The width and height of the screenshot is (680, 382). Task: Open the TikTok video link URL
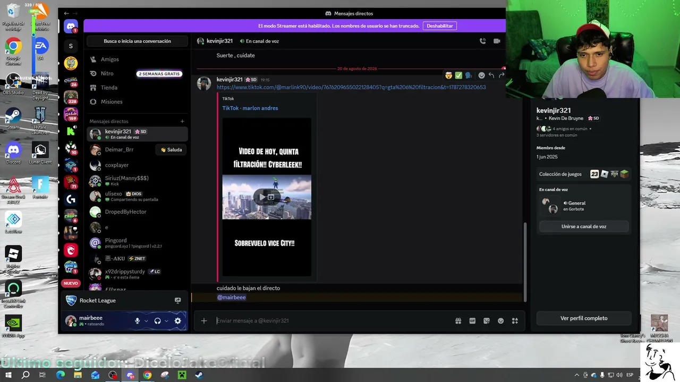pos(351,87)
